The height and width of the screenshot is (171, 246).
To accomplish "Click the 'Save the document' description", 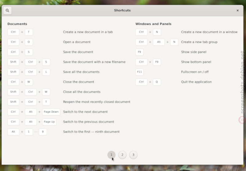I will pyautogui.click(x=78, y=52).
